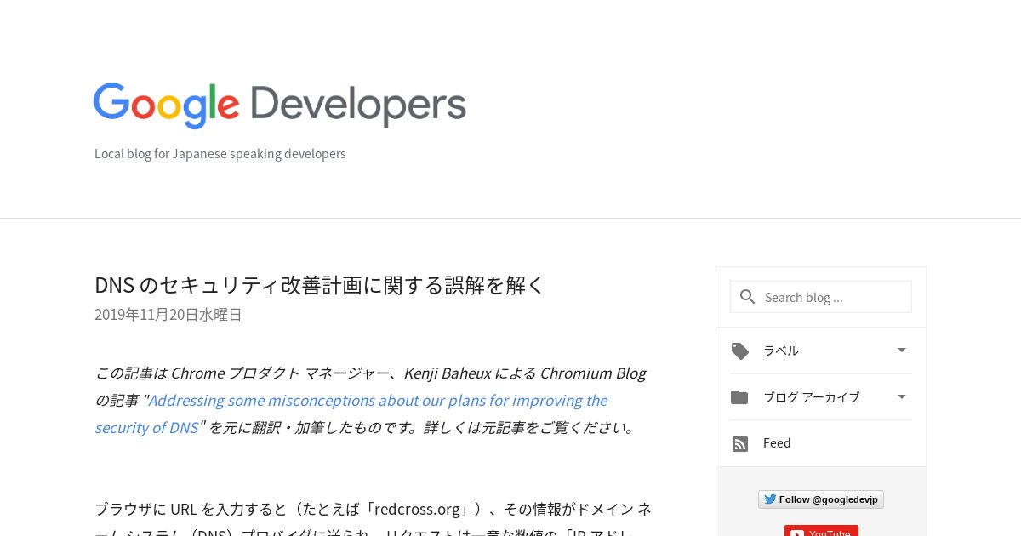Click the RSS feed icon
Viewport: 1021px width, 536px height.
click(x=740, y=444)
